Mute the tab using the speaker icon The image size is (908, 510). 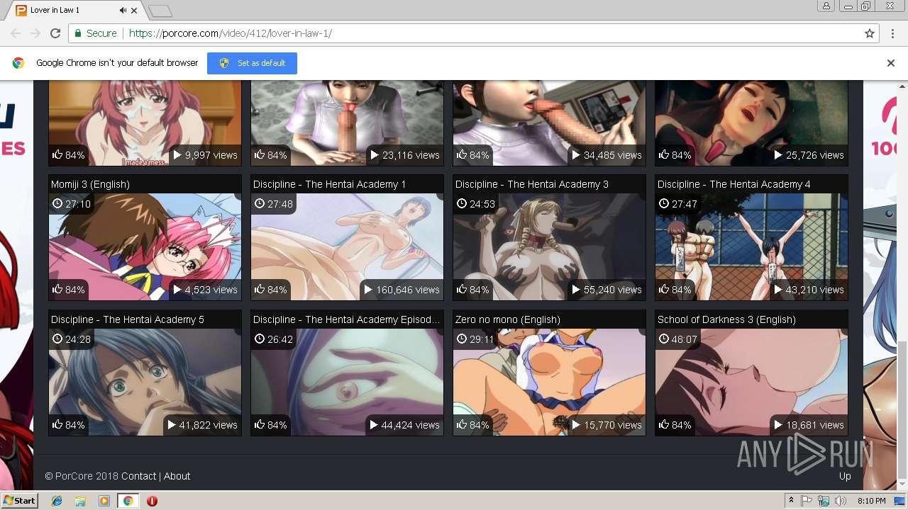coord(123,11)
